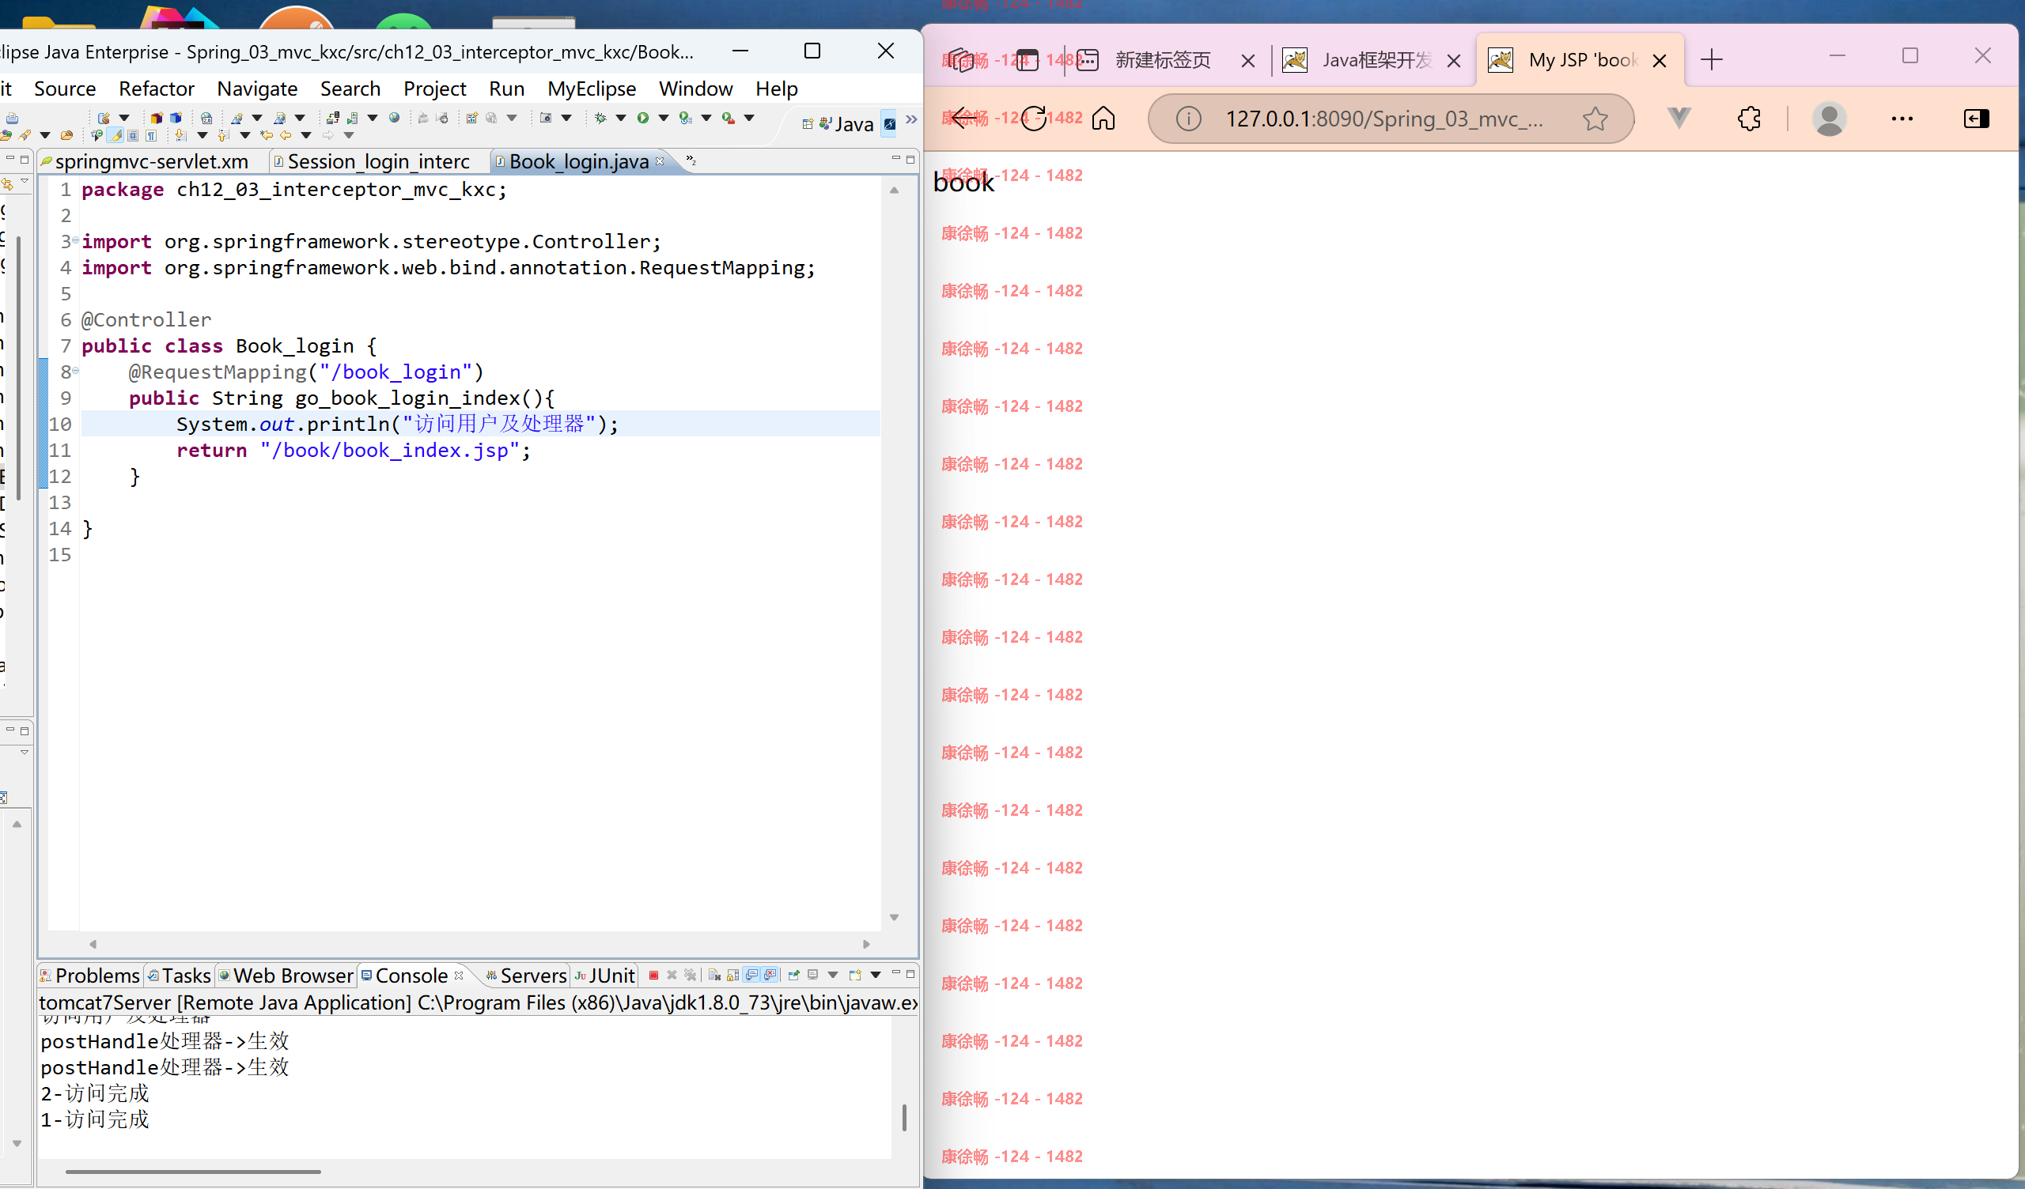This screenshot has width=2025, height=1189.
Task: Click the Clear Console icon
Action: tap(714, 976)
